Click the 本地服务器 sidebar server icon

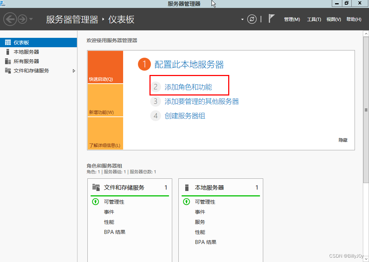click(x=8, y=52)
